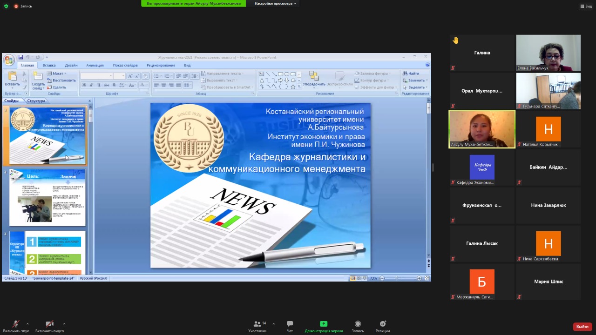The width and height of the screenshot is (596, 335).
Task: Click the green shield encryption icon
Action: (6, 6)
